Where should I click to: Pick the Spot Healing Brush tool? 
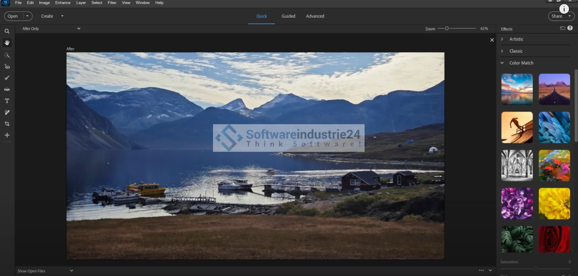pyautogui.click(x=7, y=112)
